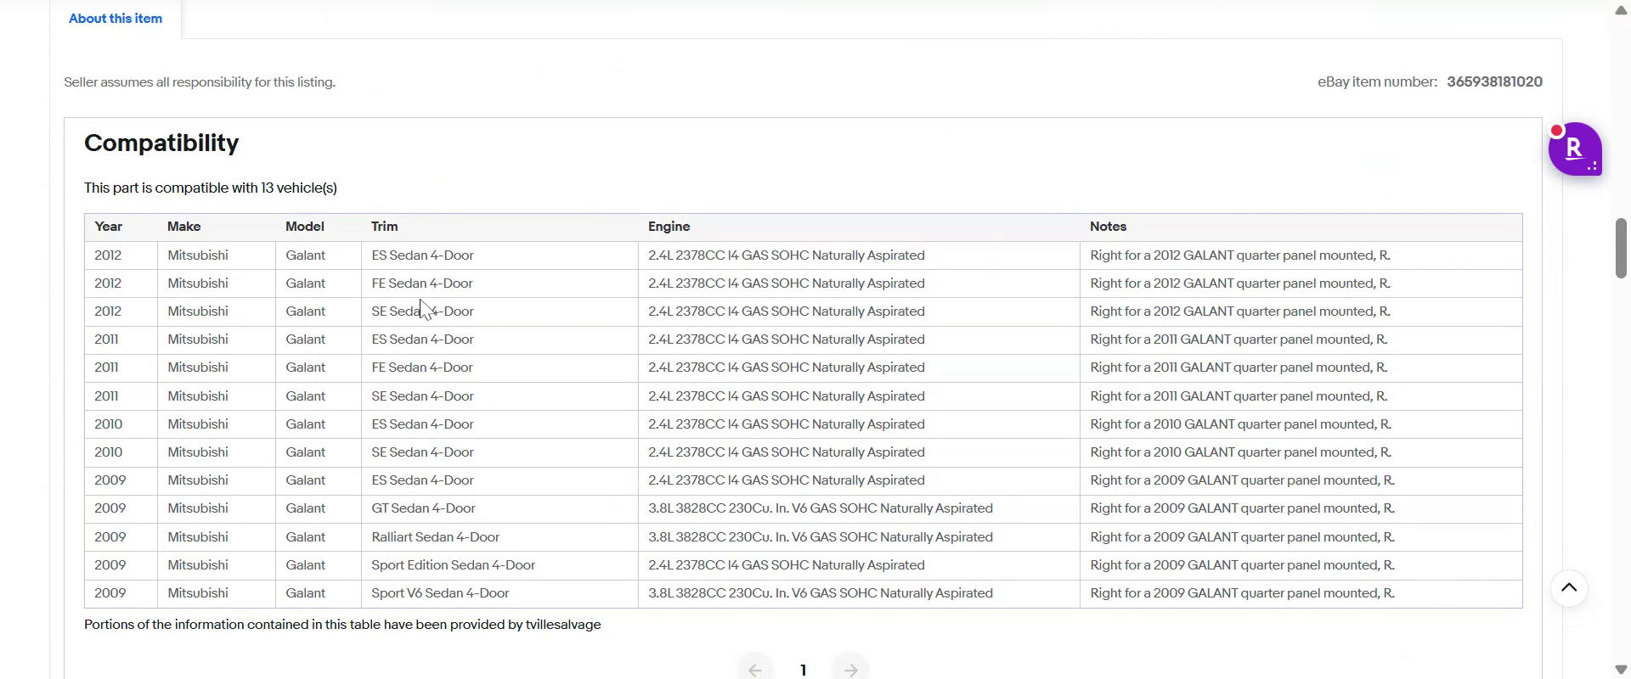
Task: Click the 2010 SE Sedan 4-Door trim cell
Action: [499, 452]
